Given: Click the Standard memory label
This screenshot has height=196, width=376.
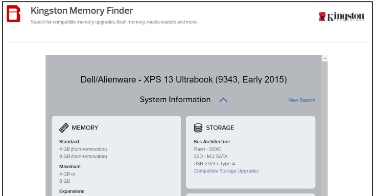Looking at the screenshot, I should [x=69, y=142].
